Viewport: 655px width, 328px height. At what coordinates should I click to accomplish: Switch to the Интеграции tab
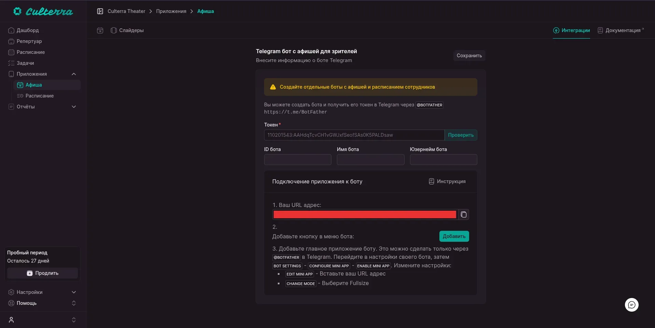(x=572, y=30)
